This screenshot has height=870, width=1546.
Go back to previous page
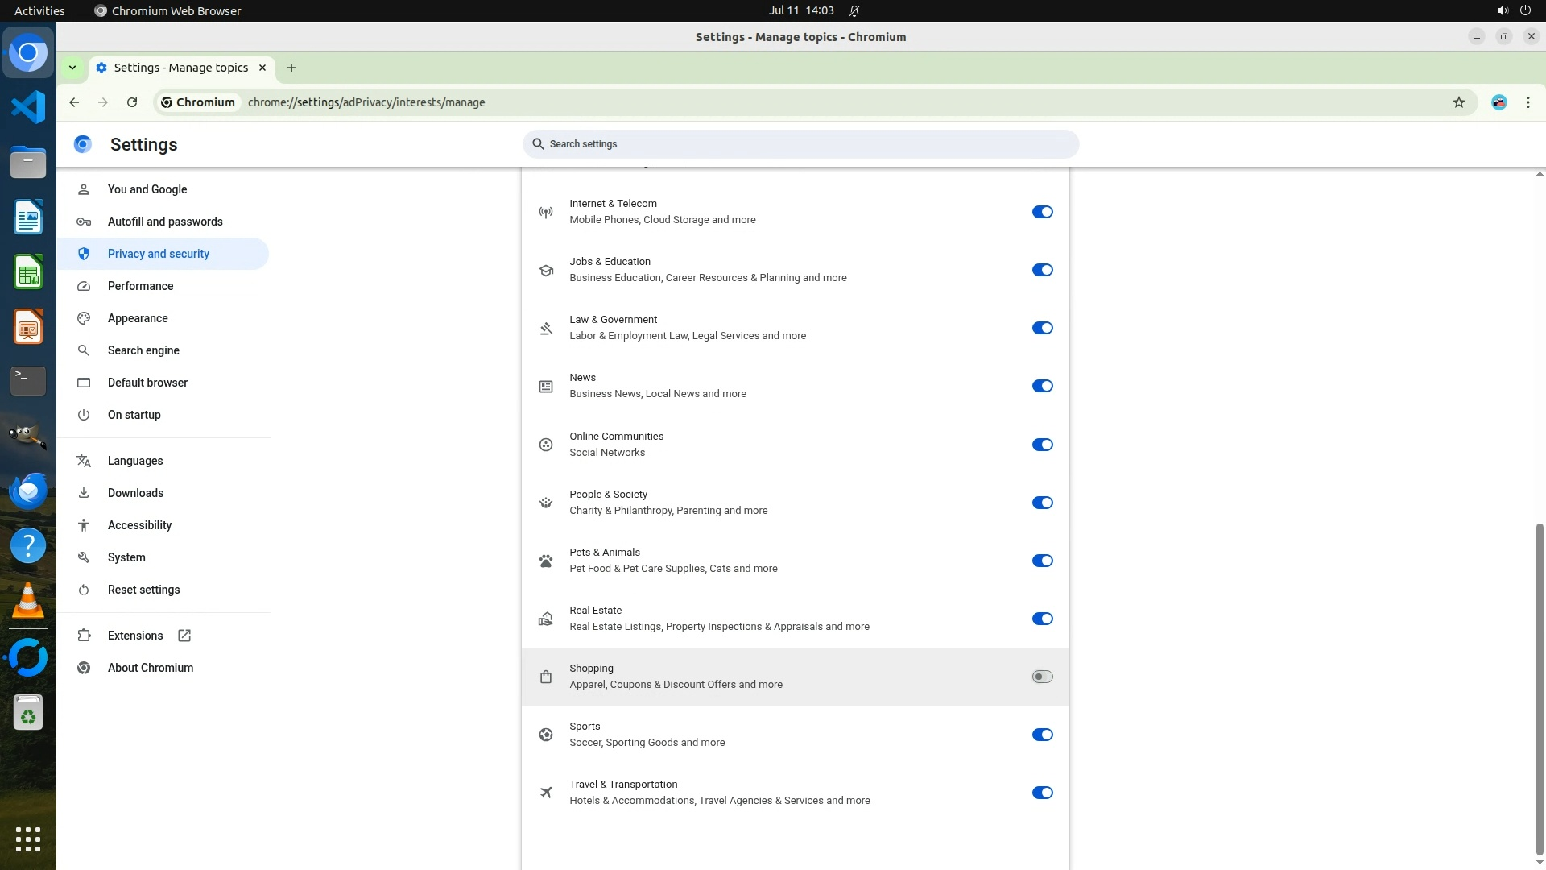click(74, 102)
